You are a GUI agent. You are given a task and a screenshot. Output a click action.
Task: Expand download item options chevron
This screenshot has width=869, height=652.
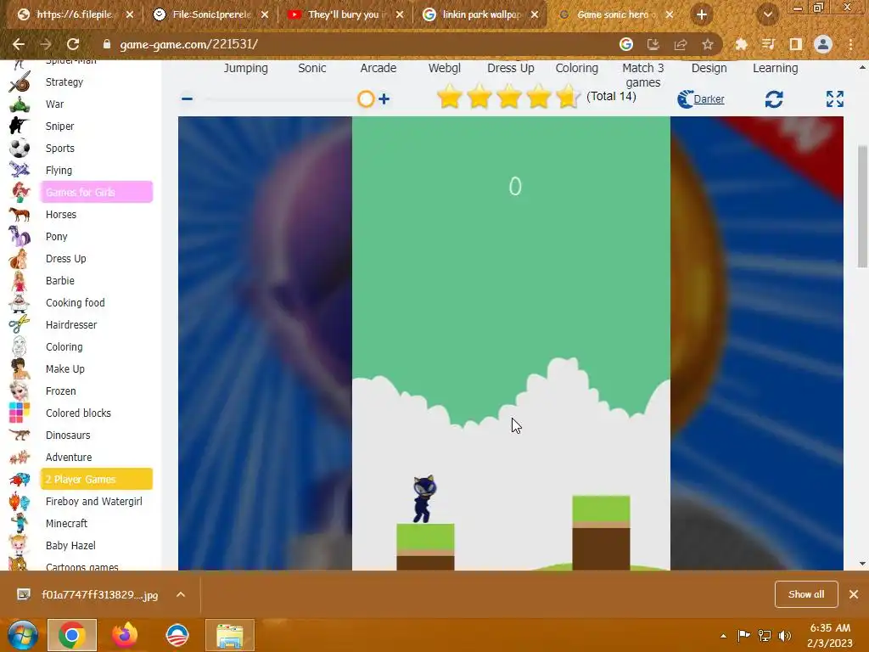[x=181, y=594]
